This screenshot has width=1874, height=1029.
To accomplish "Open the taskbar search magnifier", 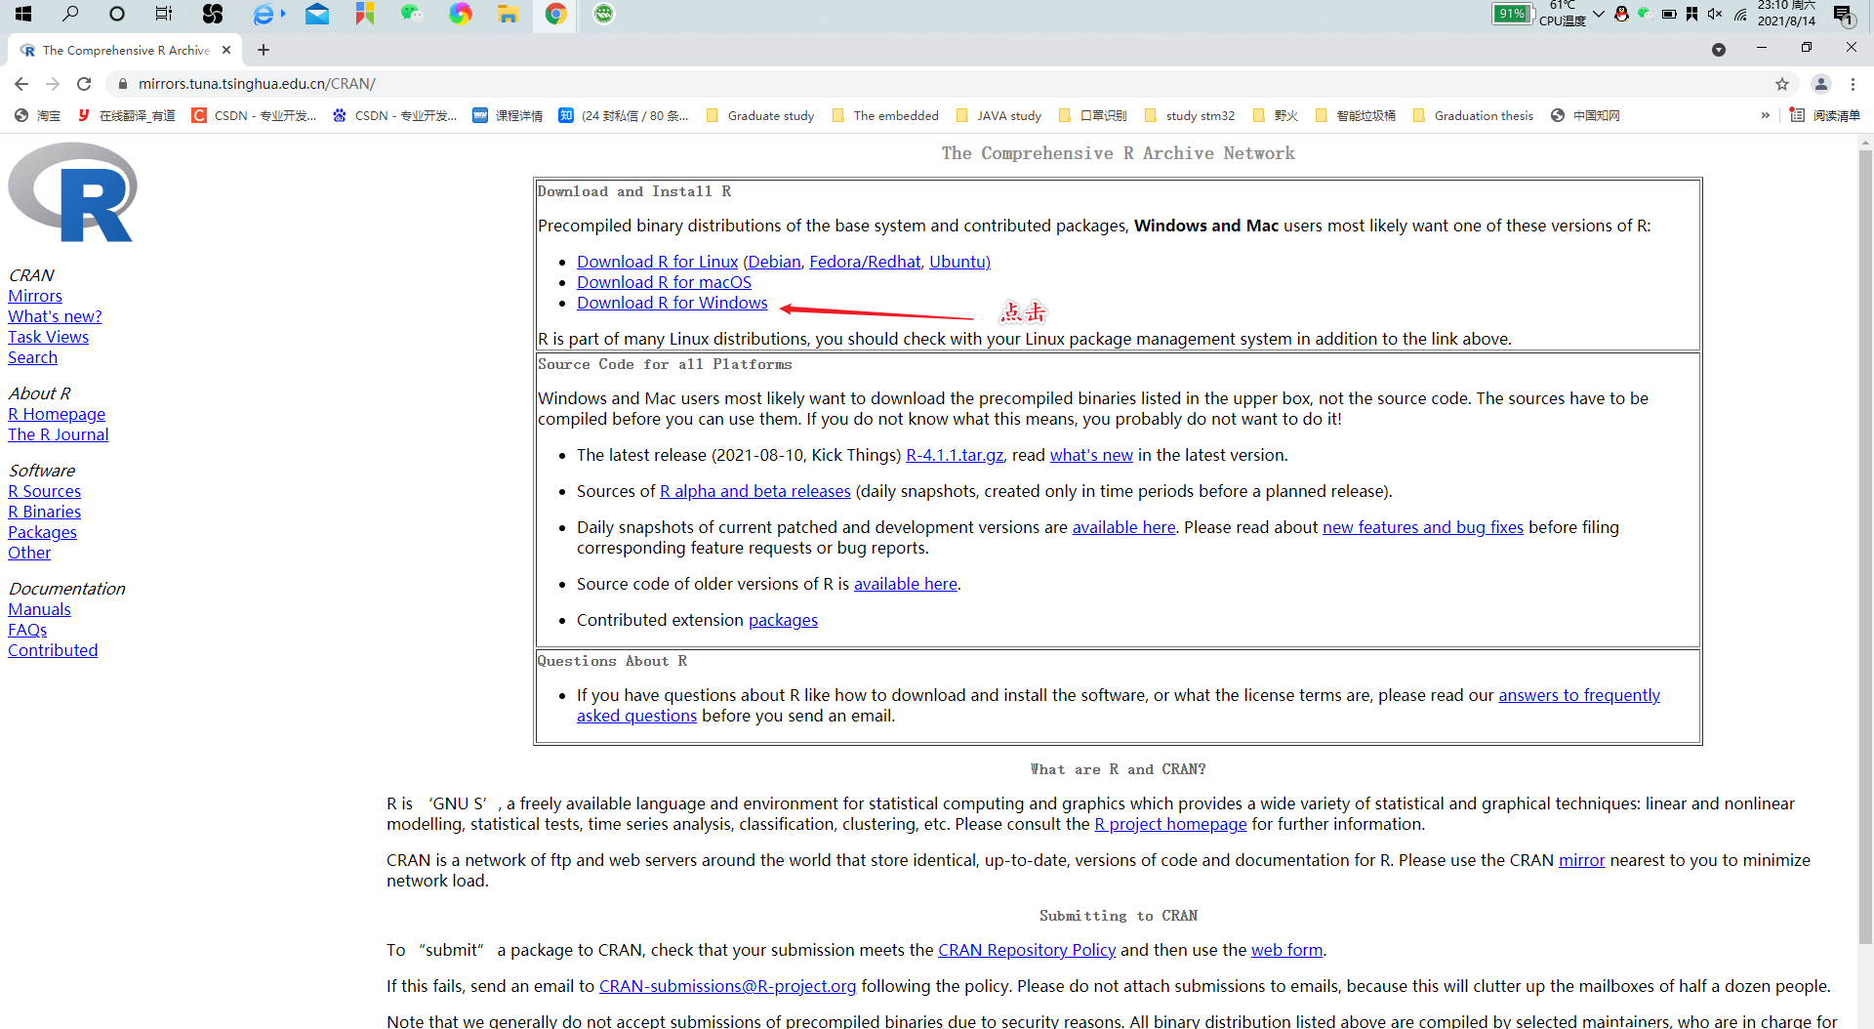I will [70, 14].
